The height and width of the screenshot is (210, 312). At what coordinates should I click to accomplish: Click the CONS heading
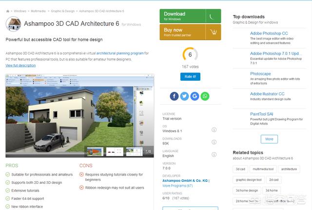tap(86, 166)
